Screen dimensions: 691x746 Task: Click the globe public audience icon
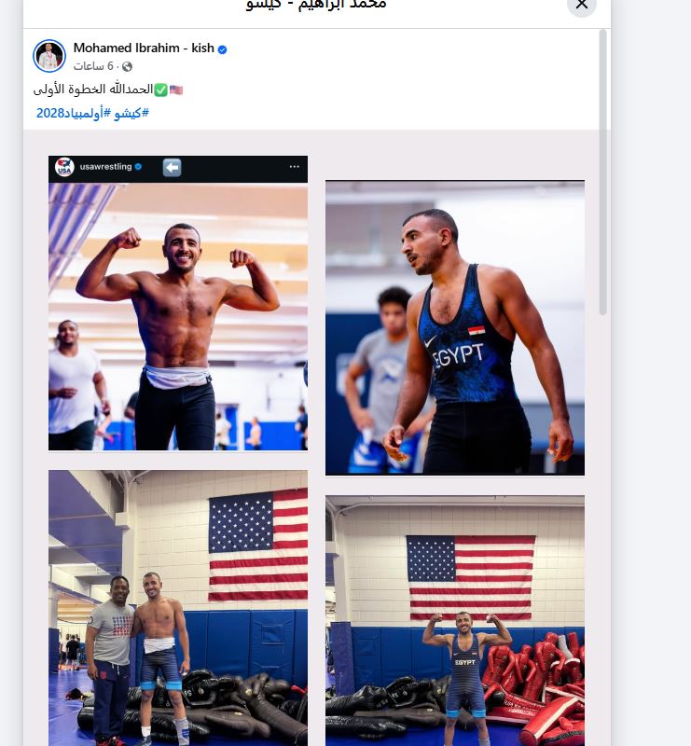(127, 66)
